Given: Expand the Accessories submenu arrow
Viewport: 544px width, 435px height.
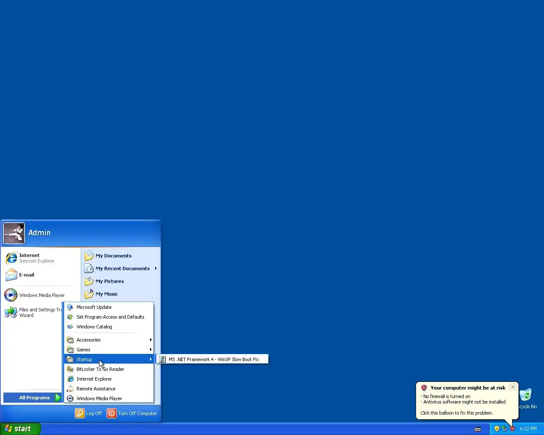Looking at the screenshot, I should [x=150, y=340].
